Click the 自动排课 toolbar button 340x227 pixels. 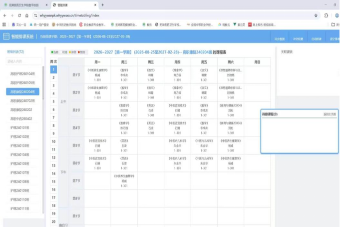coord(317,39)
